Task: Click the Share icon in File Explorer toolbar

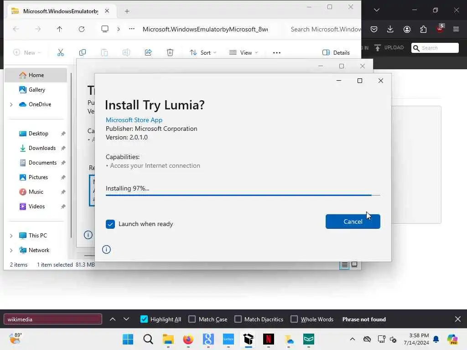Action: (x=148, y=53)
